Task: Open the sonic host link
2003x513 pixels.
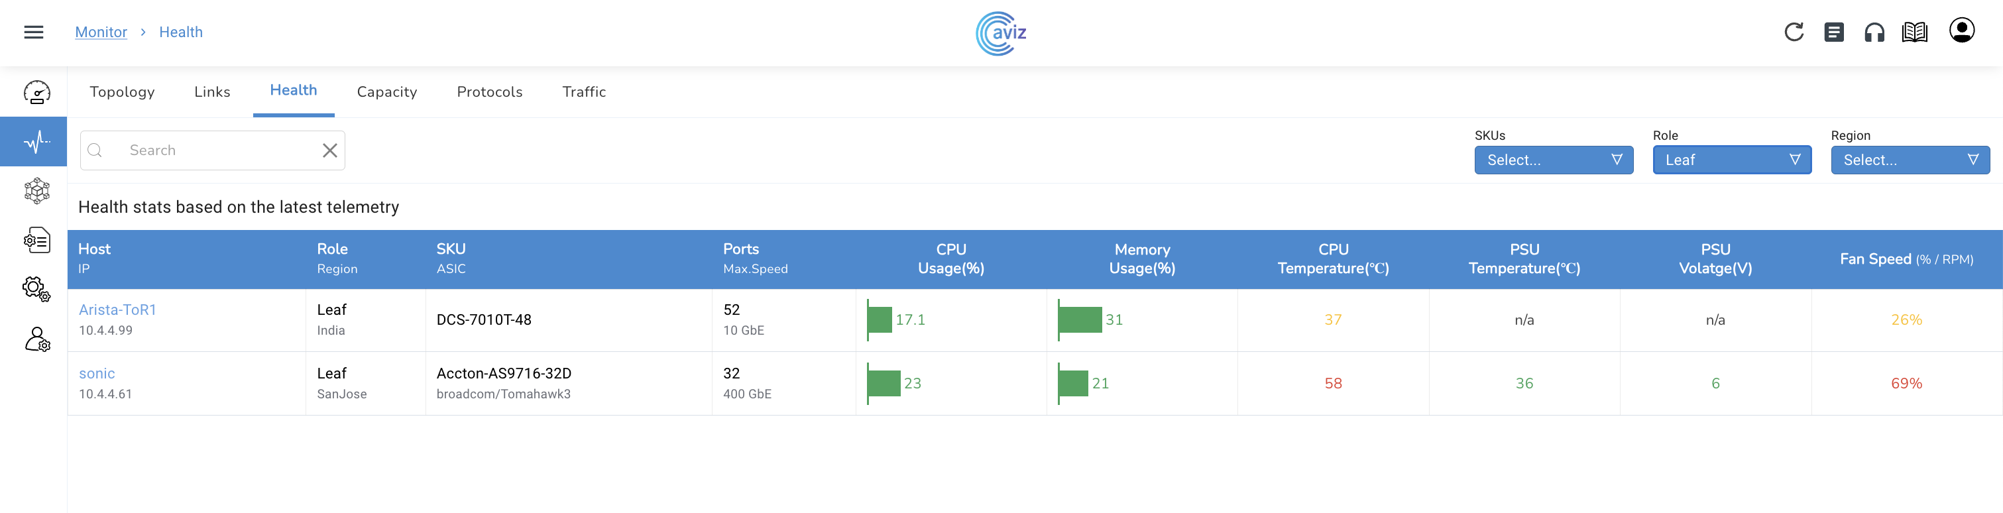Action: (96, 373)
